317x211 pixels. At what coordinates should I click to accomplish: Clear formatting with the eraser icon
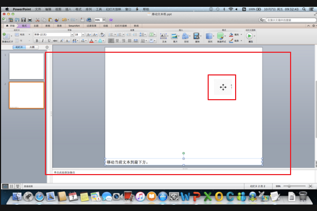(102, 34)
